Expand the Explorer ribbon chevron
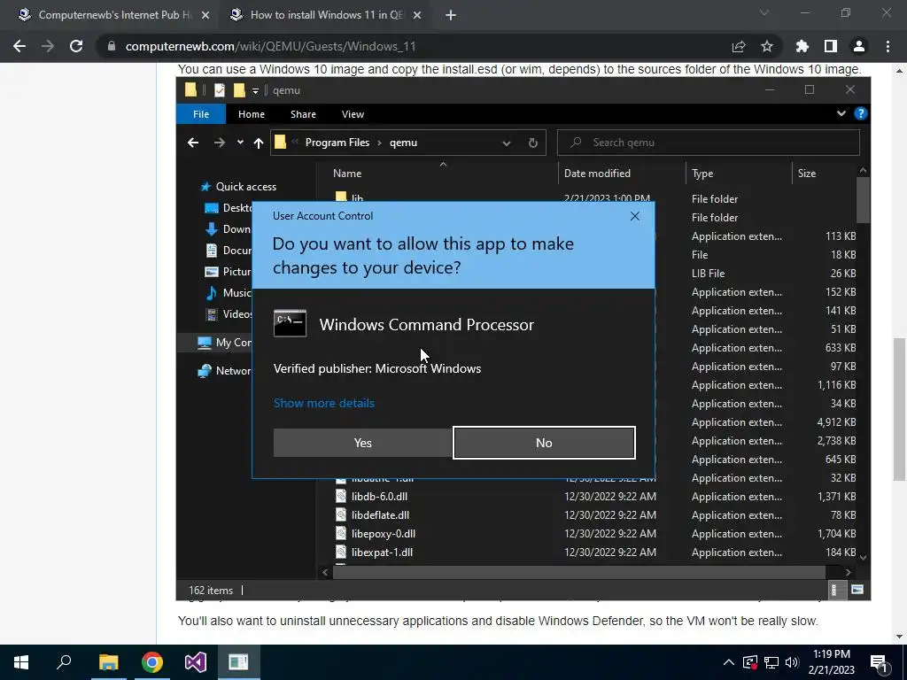The height and width of the screenshot is (680, 907). click(841, 113)
